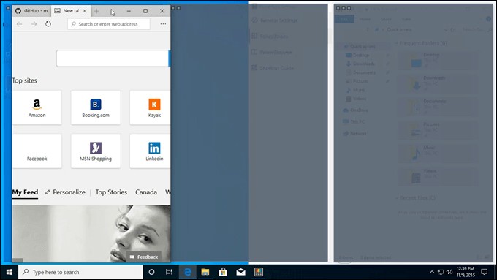The image size is (497, 280).
Task: Open the View ribbon tab in File Explorer
Action: coord(406,19)
